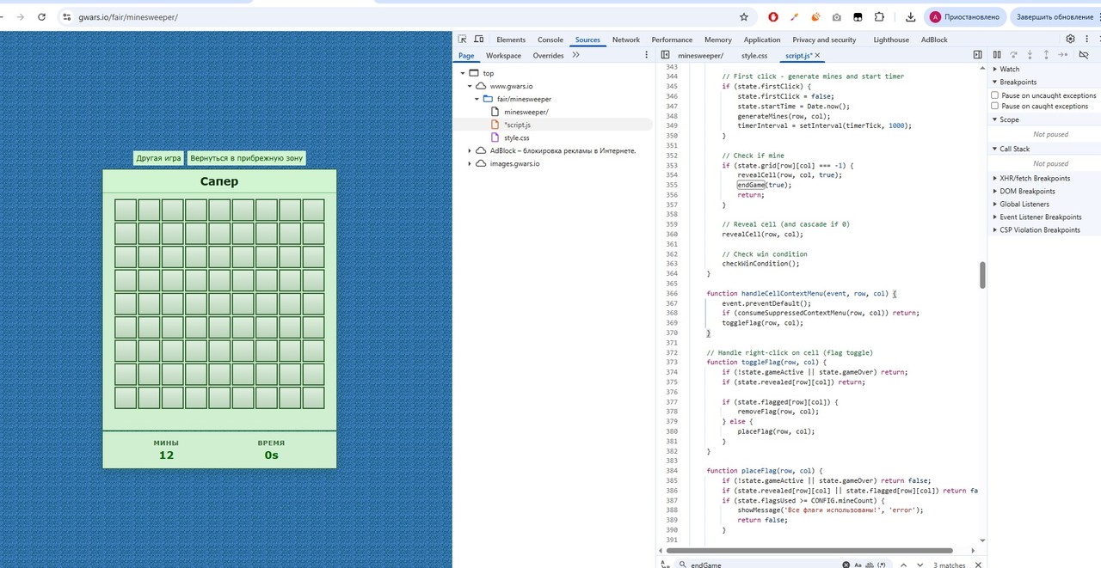Enable Pause on uncaught exceptions
The image size is (1101, 568).
(x=995, y=95)
